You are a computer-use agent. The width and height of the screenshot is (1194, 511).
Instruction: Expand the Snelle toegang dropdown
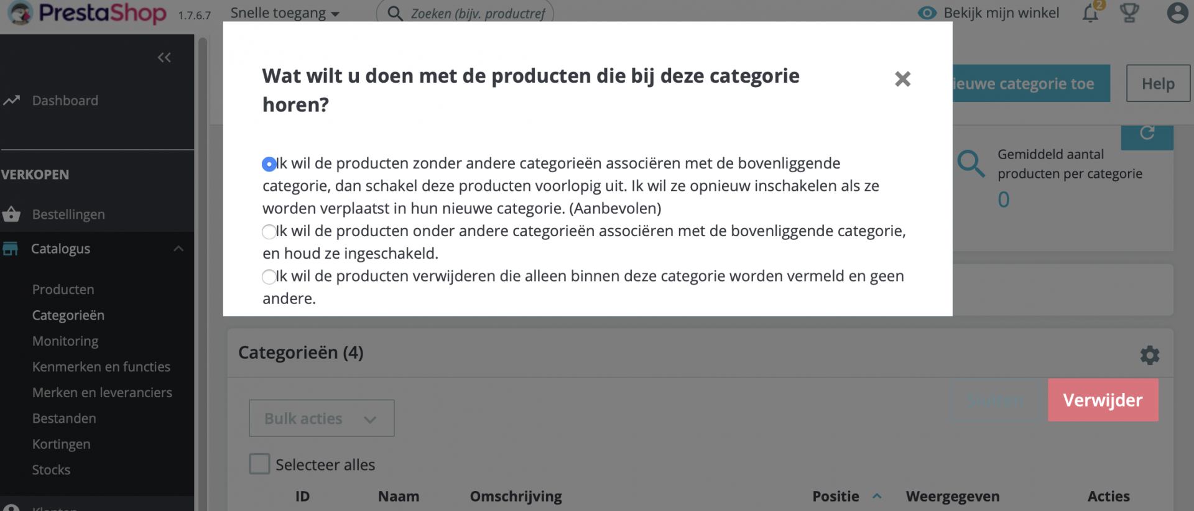tap(284, 13)
